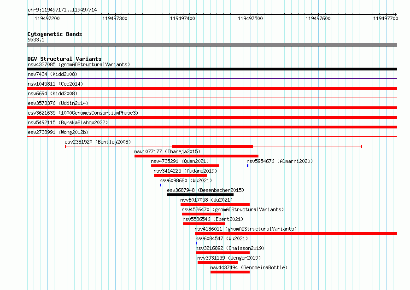Click ruler position 119497600
Screen dimensions: 410x290
[x=318, y=18]
